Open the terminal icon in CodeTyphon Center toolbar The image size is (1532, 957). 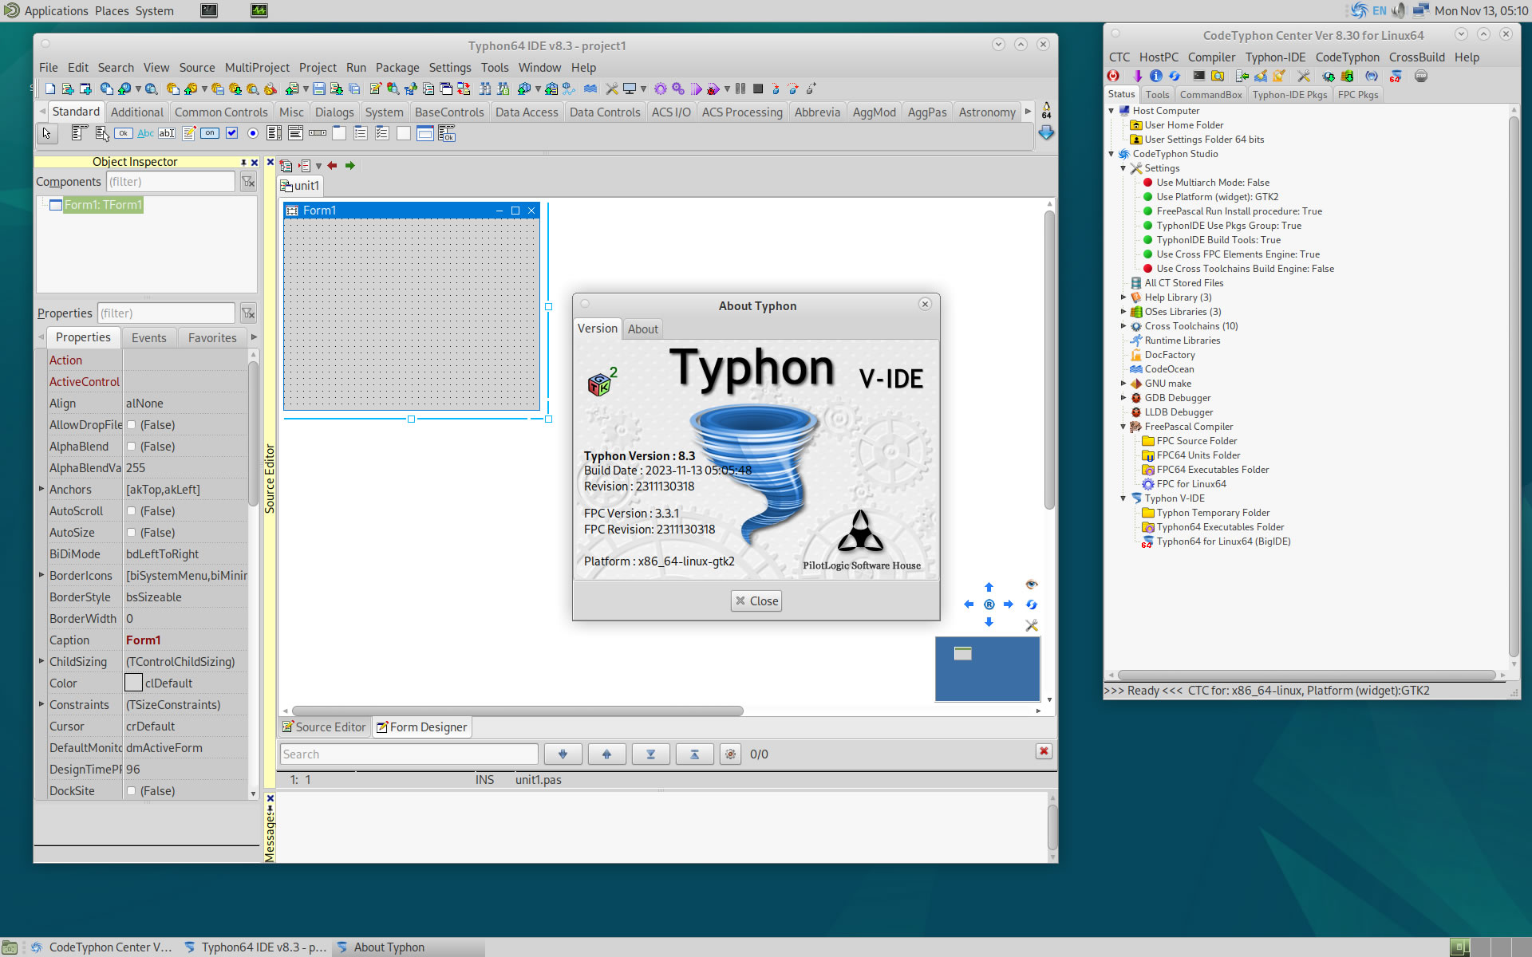1198,77
